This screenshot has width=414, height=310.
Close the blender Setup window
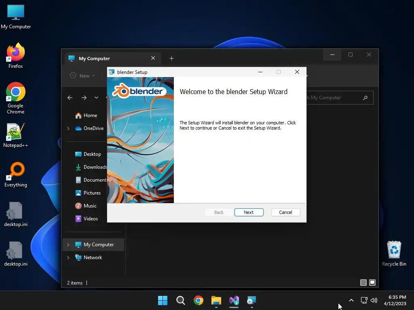tap(297, 72)
